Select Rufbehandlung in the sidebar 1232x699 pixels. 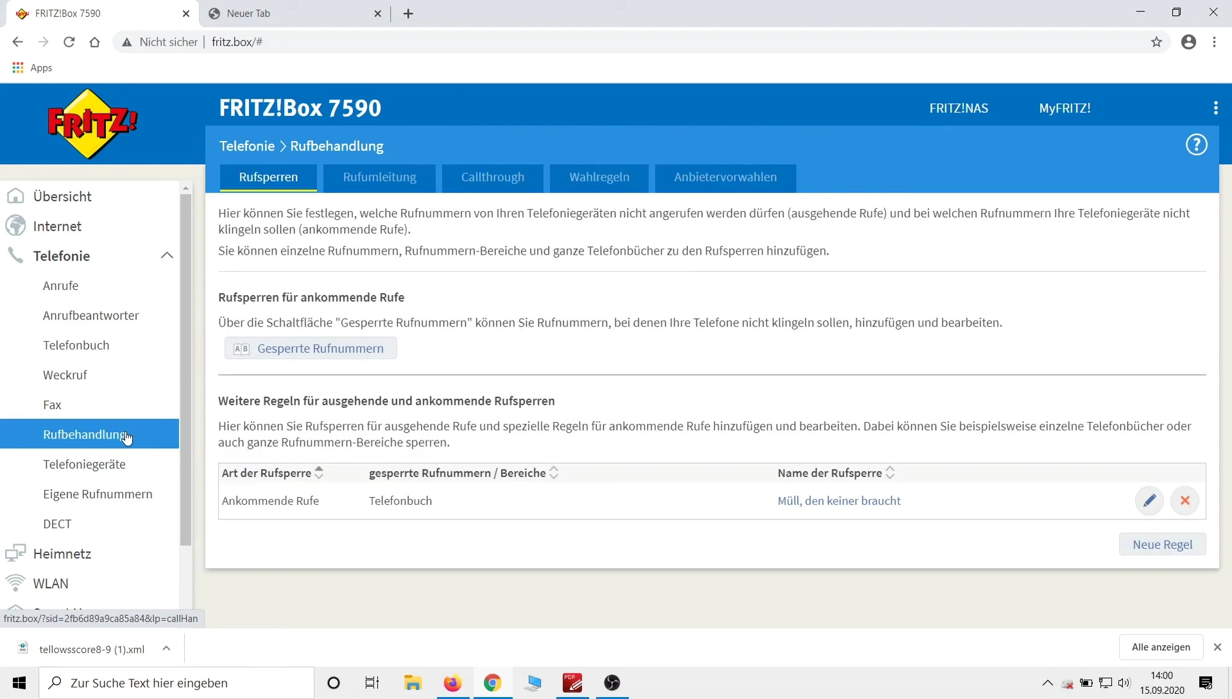point(90,434)
